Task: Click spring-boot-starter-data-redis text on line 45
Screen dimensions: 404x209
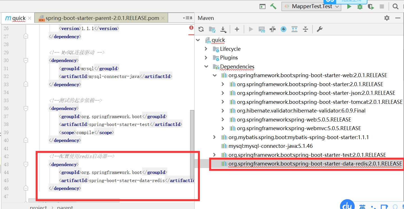Action: [x=127, y=180]
